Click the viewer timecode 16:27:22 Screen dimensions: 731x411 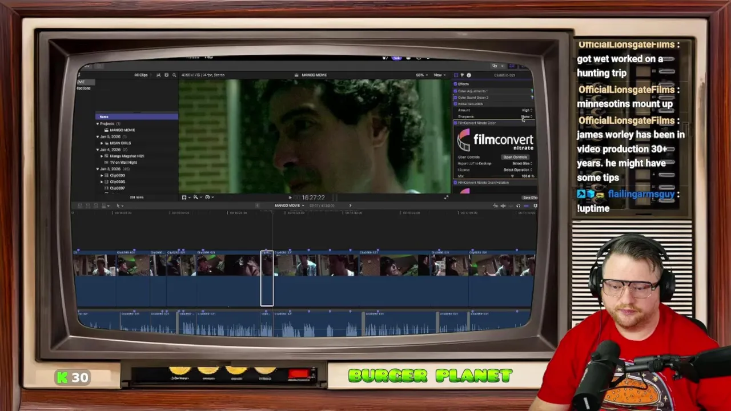point(314,198)
